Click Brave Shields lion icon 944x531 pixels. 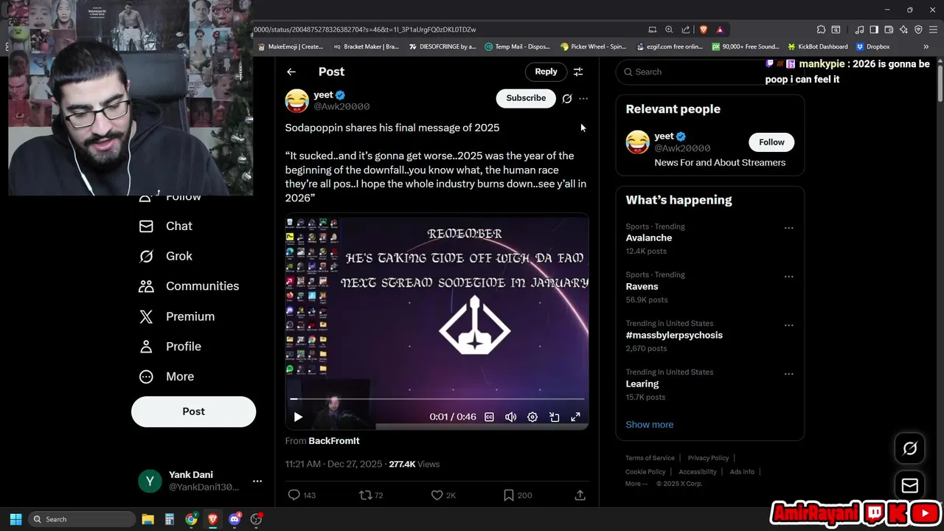tap(704, 29)
